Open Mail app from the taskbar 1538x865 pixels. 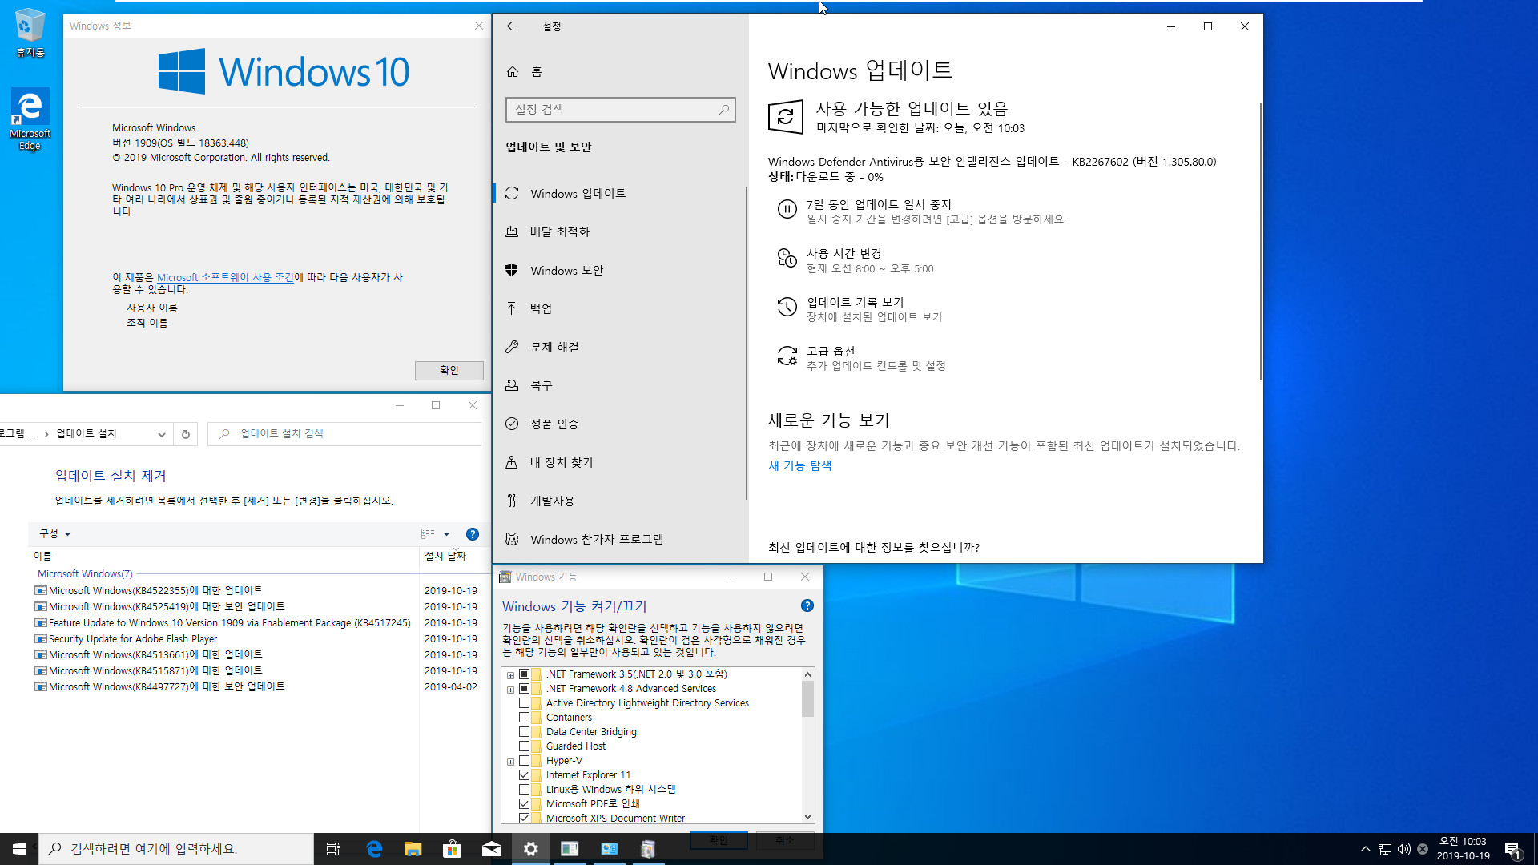point(492,849)
